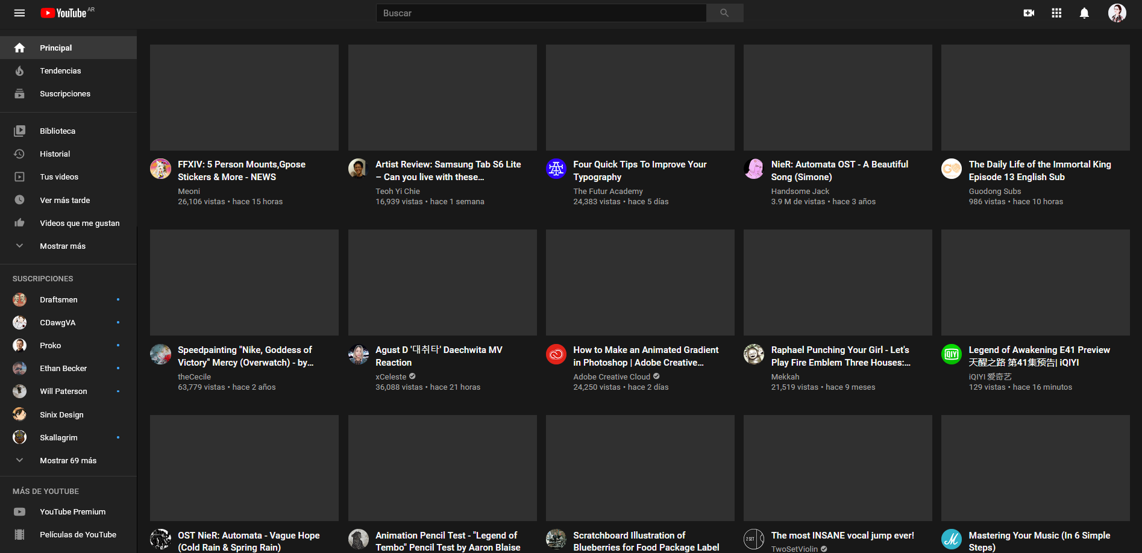Click the Buscar search field
Viewport: 1142px width, 553px height.
pyautogui.click(x=541, y=13)
